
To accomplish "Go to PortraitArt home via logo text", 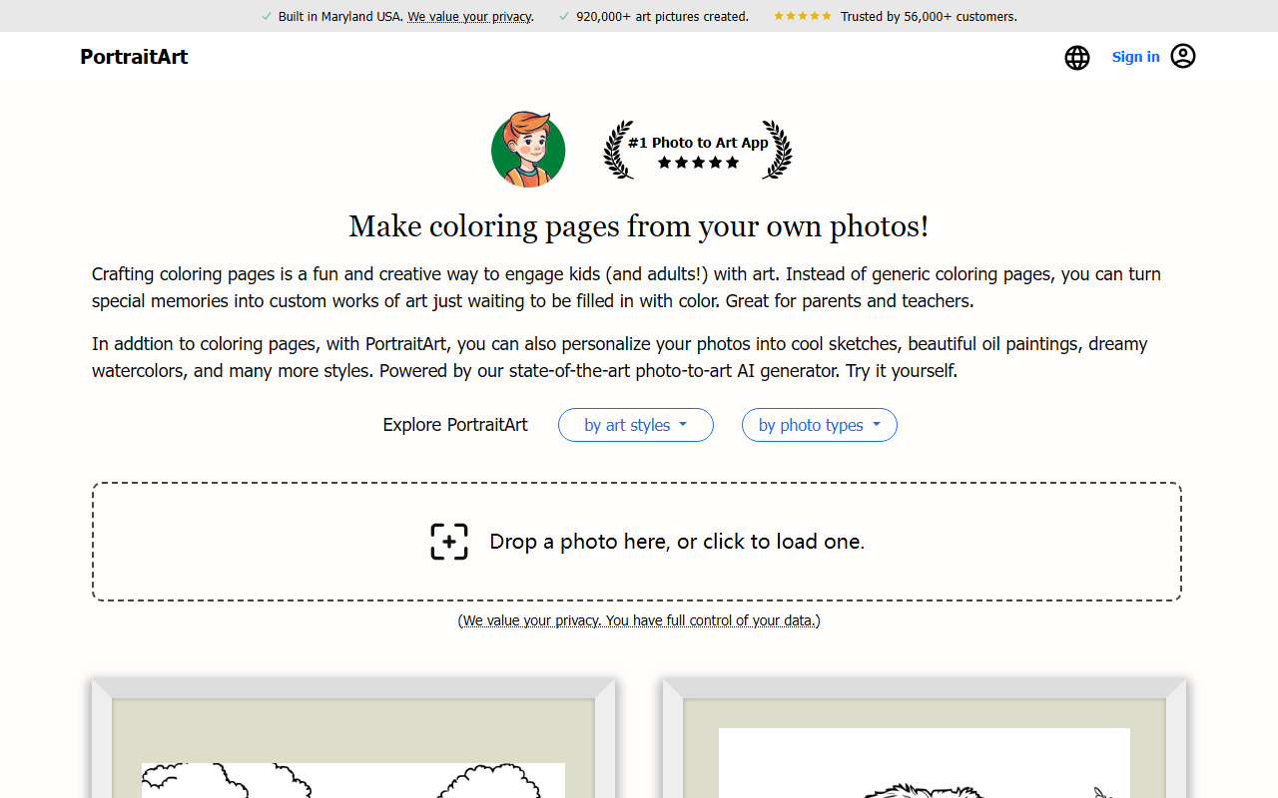I will tap(134, 57).
